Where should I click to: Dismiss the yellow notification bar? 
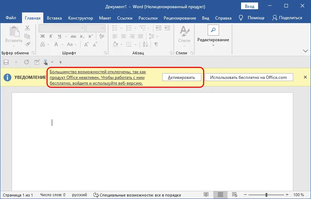(x=305, y=77)
